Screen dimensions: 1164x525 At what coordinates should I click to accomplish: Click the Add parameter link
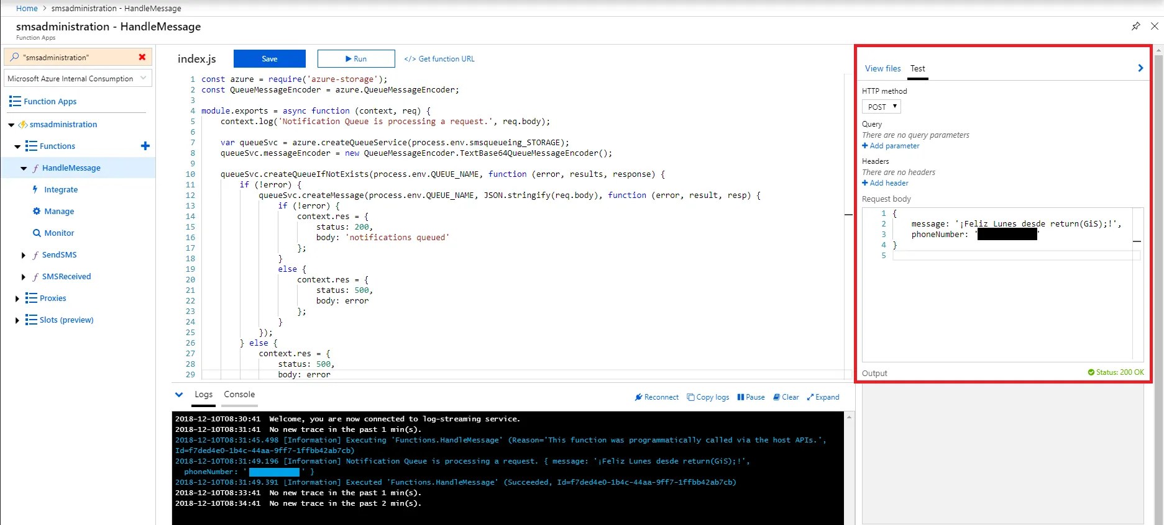point(894,146)
